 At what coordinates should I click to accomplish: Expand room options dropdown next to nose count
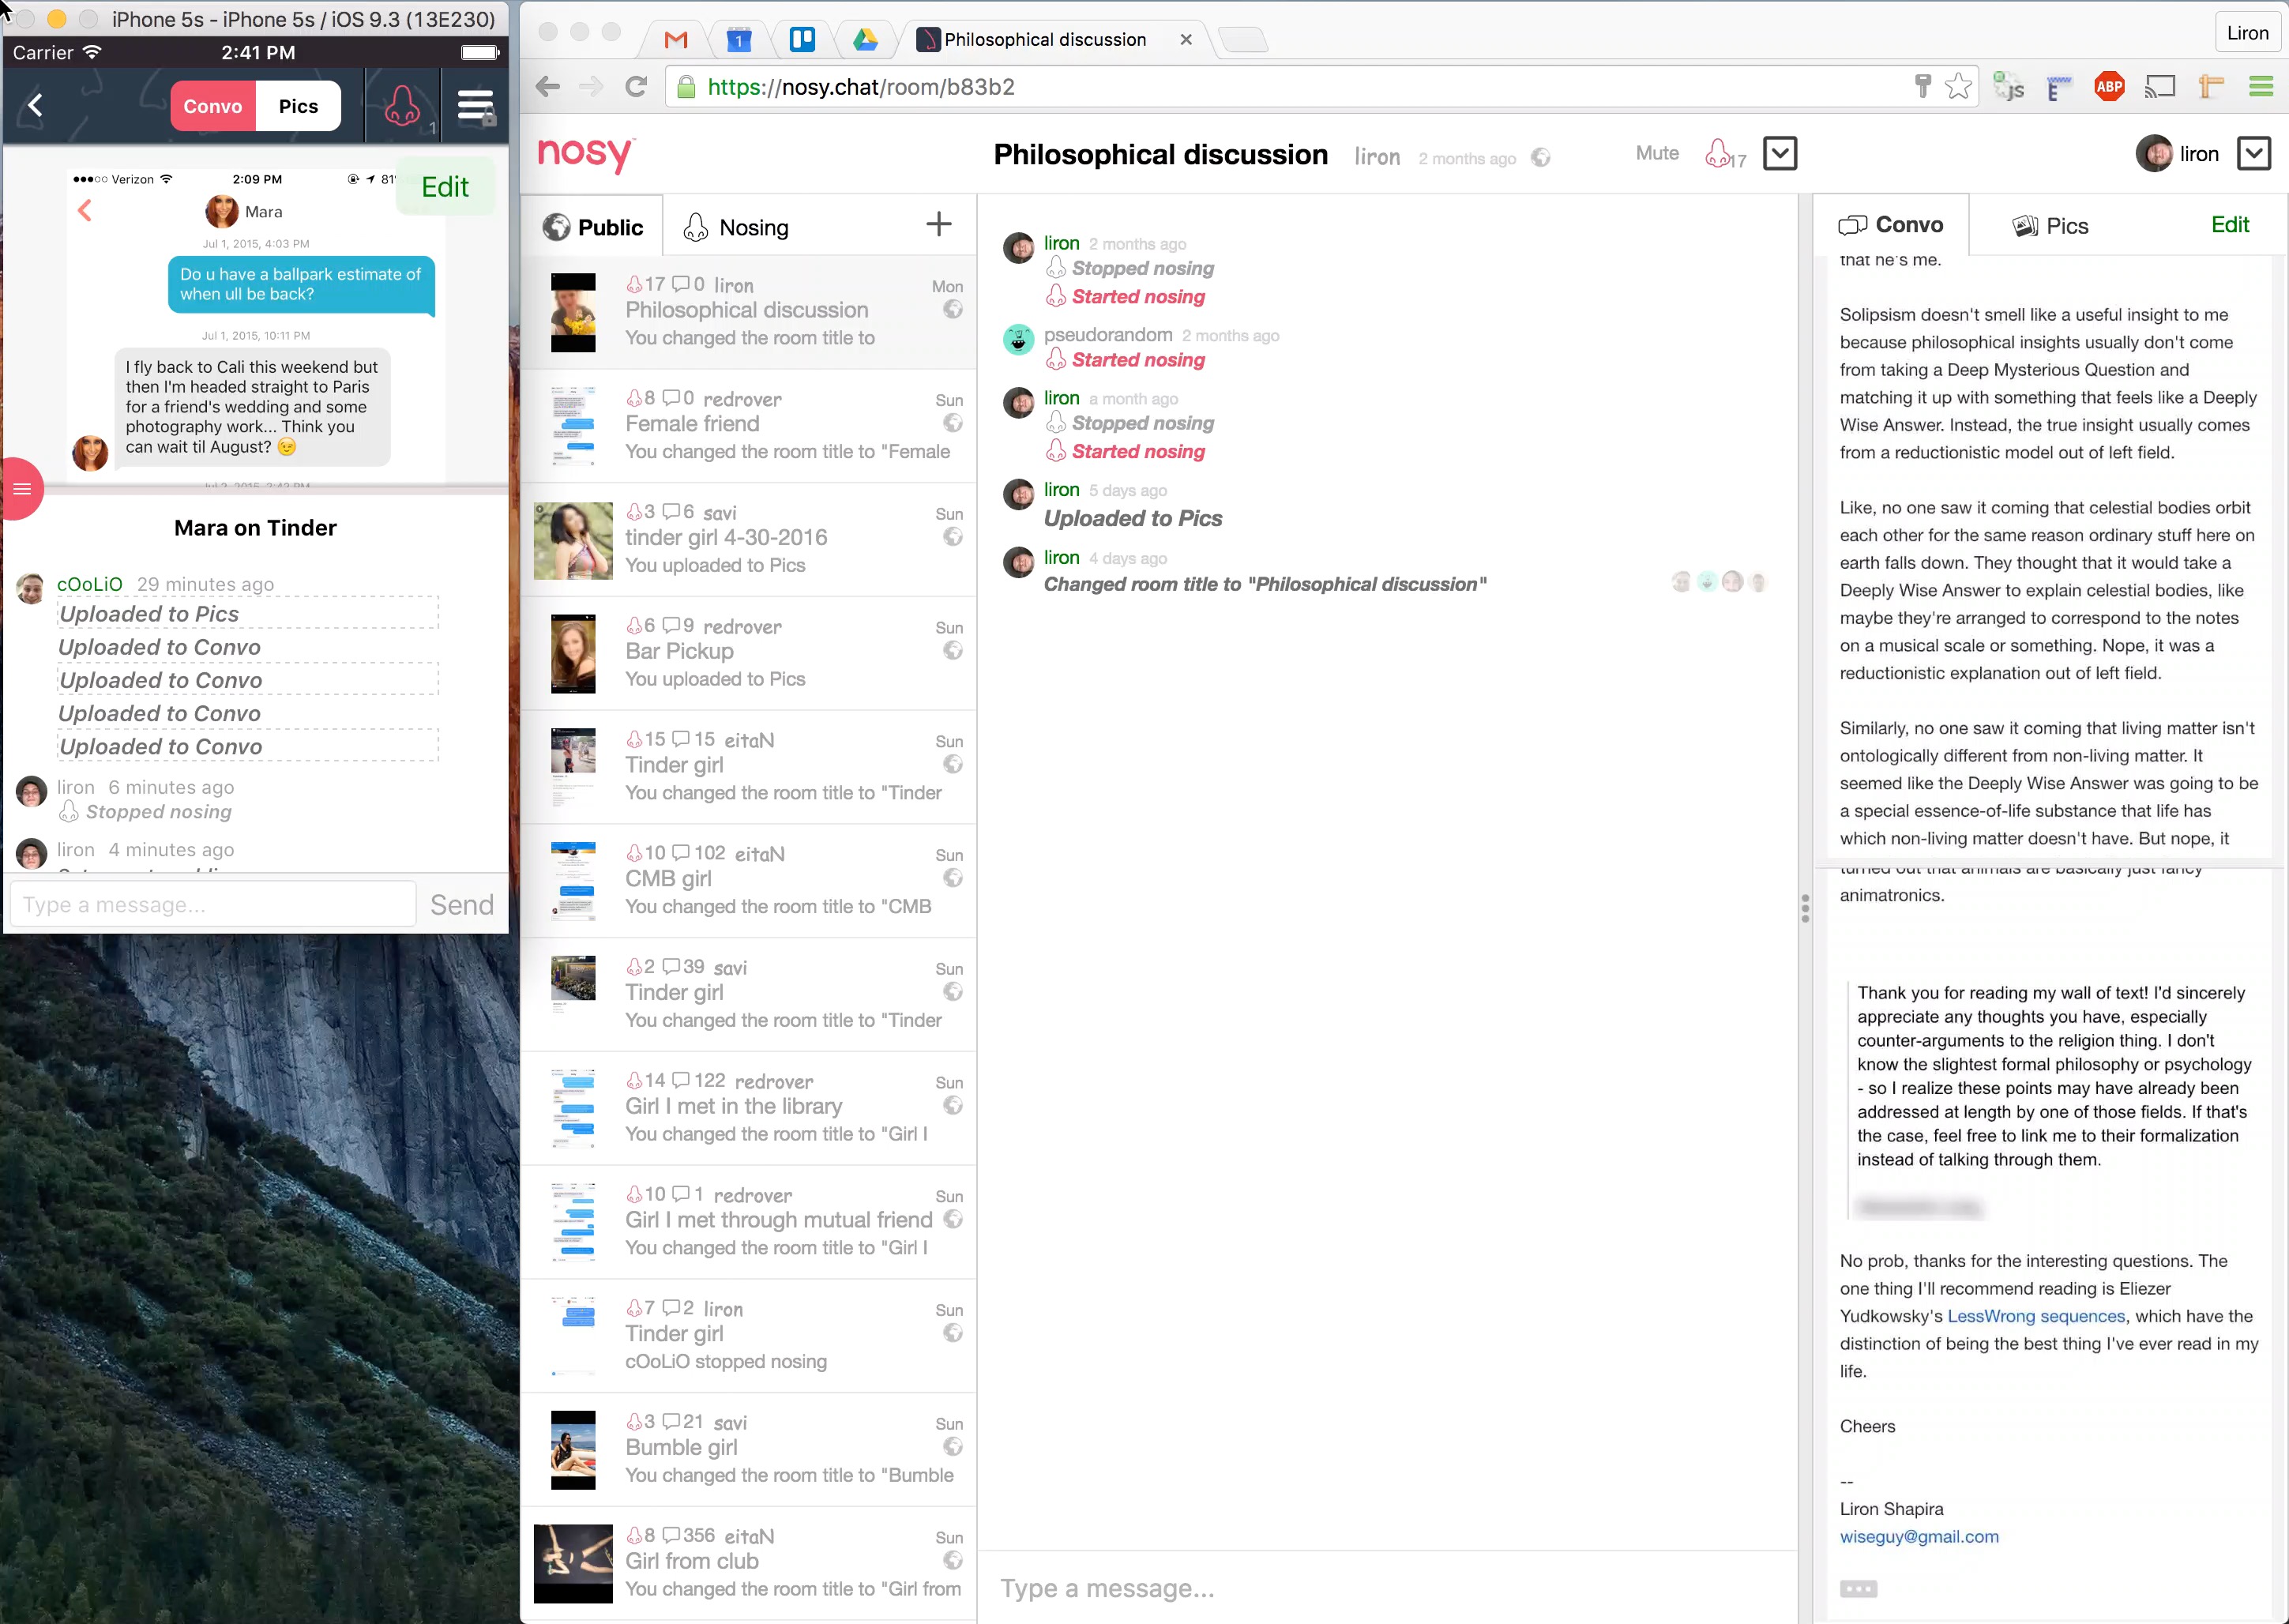(1779, 154)
